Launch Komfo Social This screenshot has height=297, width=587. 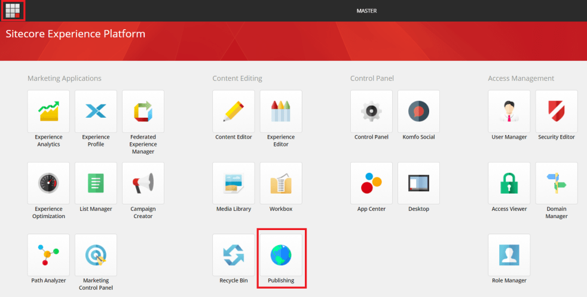tap(418, 111)
